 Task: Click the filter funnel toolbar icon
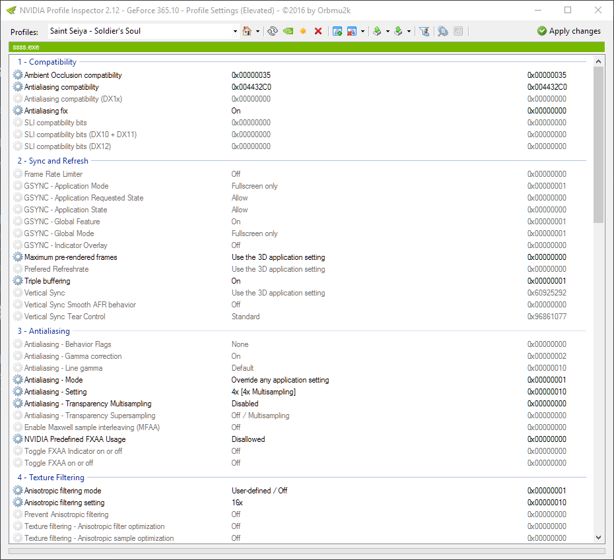click(425, 31)
